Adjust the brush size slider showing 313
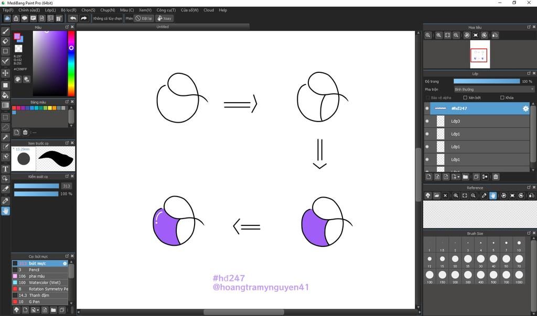 click(x=36, y=186)
